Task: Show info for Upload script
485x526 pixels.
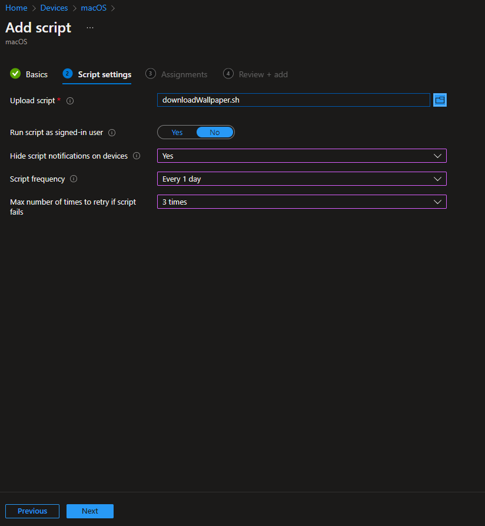Action: [70, 101]
